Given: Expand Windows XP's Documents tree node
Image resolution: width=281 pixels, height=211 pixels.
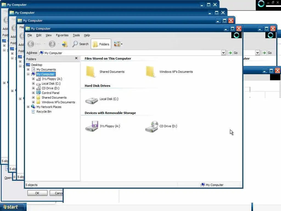Looking at the screenshot, I should point(33,102).
